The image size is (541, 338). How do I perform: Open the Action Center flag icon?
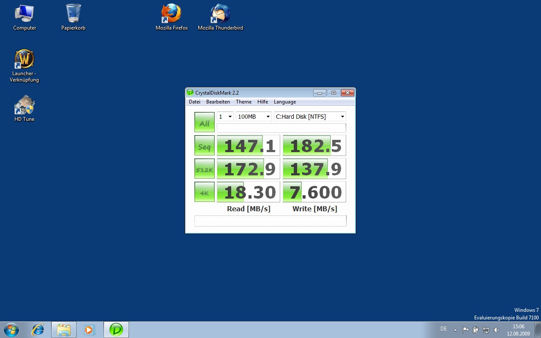(x=465, y=330)
